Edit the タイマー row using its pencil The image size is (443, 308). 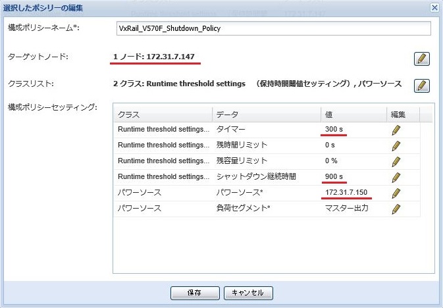pos(396,130)
